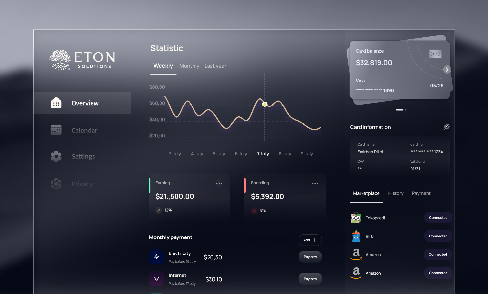Click the Overview home icon
The image size is (488, 294).
(56, 103)
